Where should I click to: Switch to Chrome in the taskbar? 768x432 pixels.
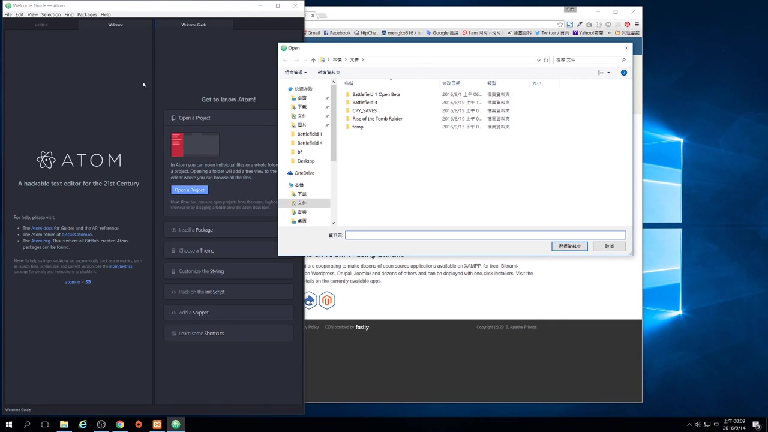[x=119, y=425]
